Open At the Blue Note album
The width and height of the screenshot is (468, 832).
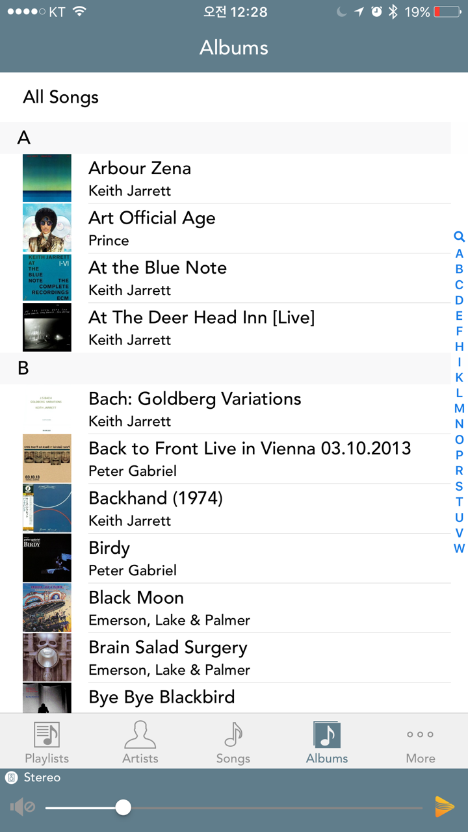coord(157,278)
